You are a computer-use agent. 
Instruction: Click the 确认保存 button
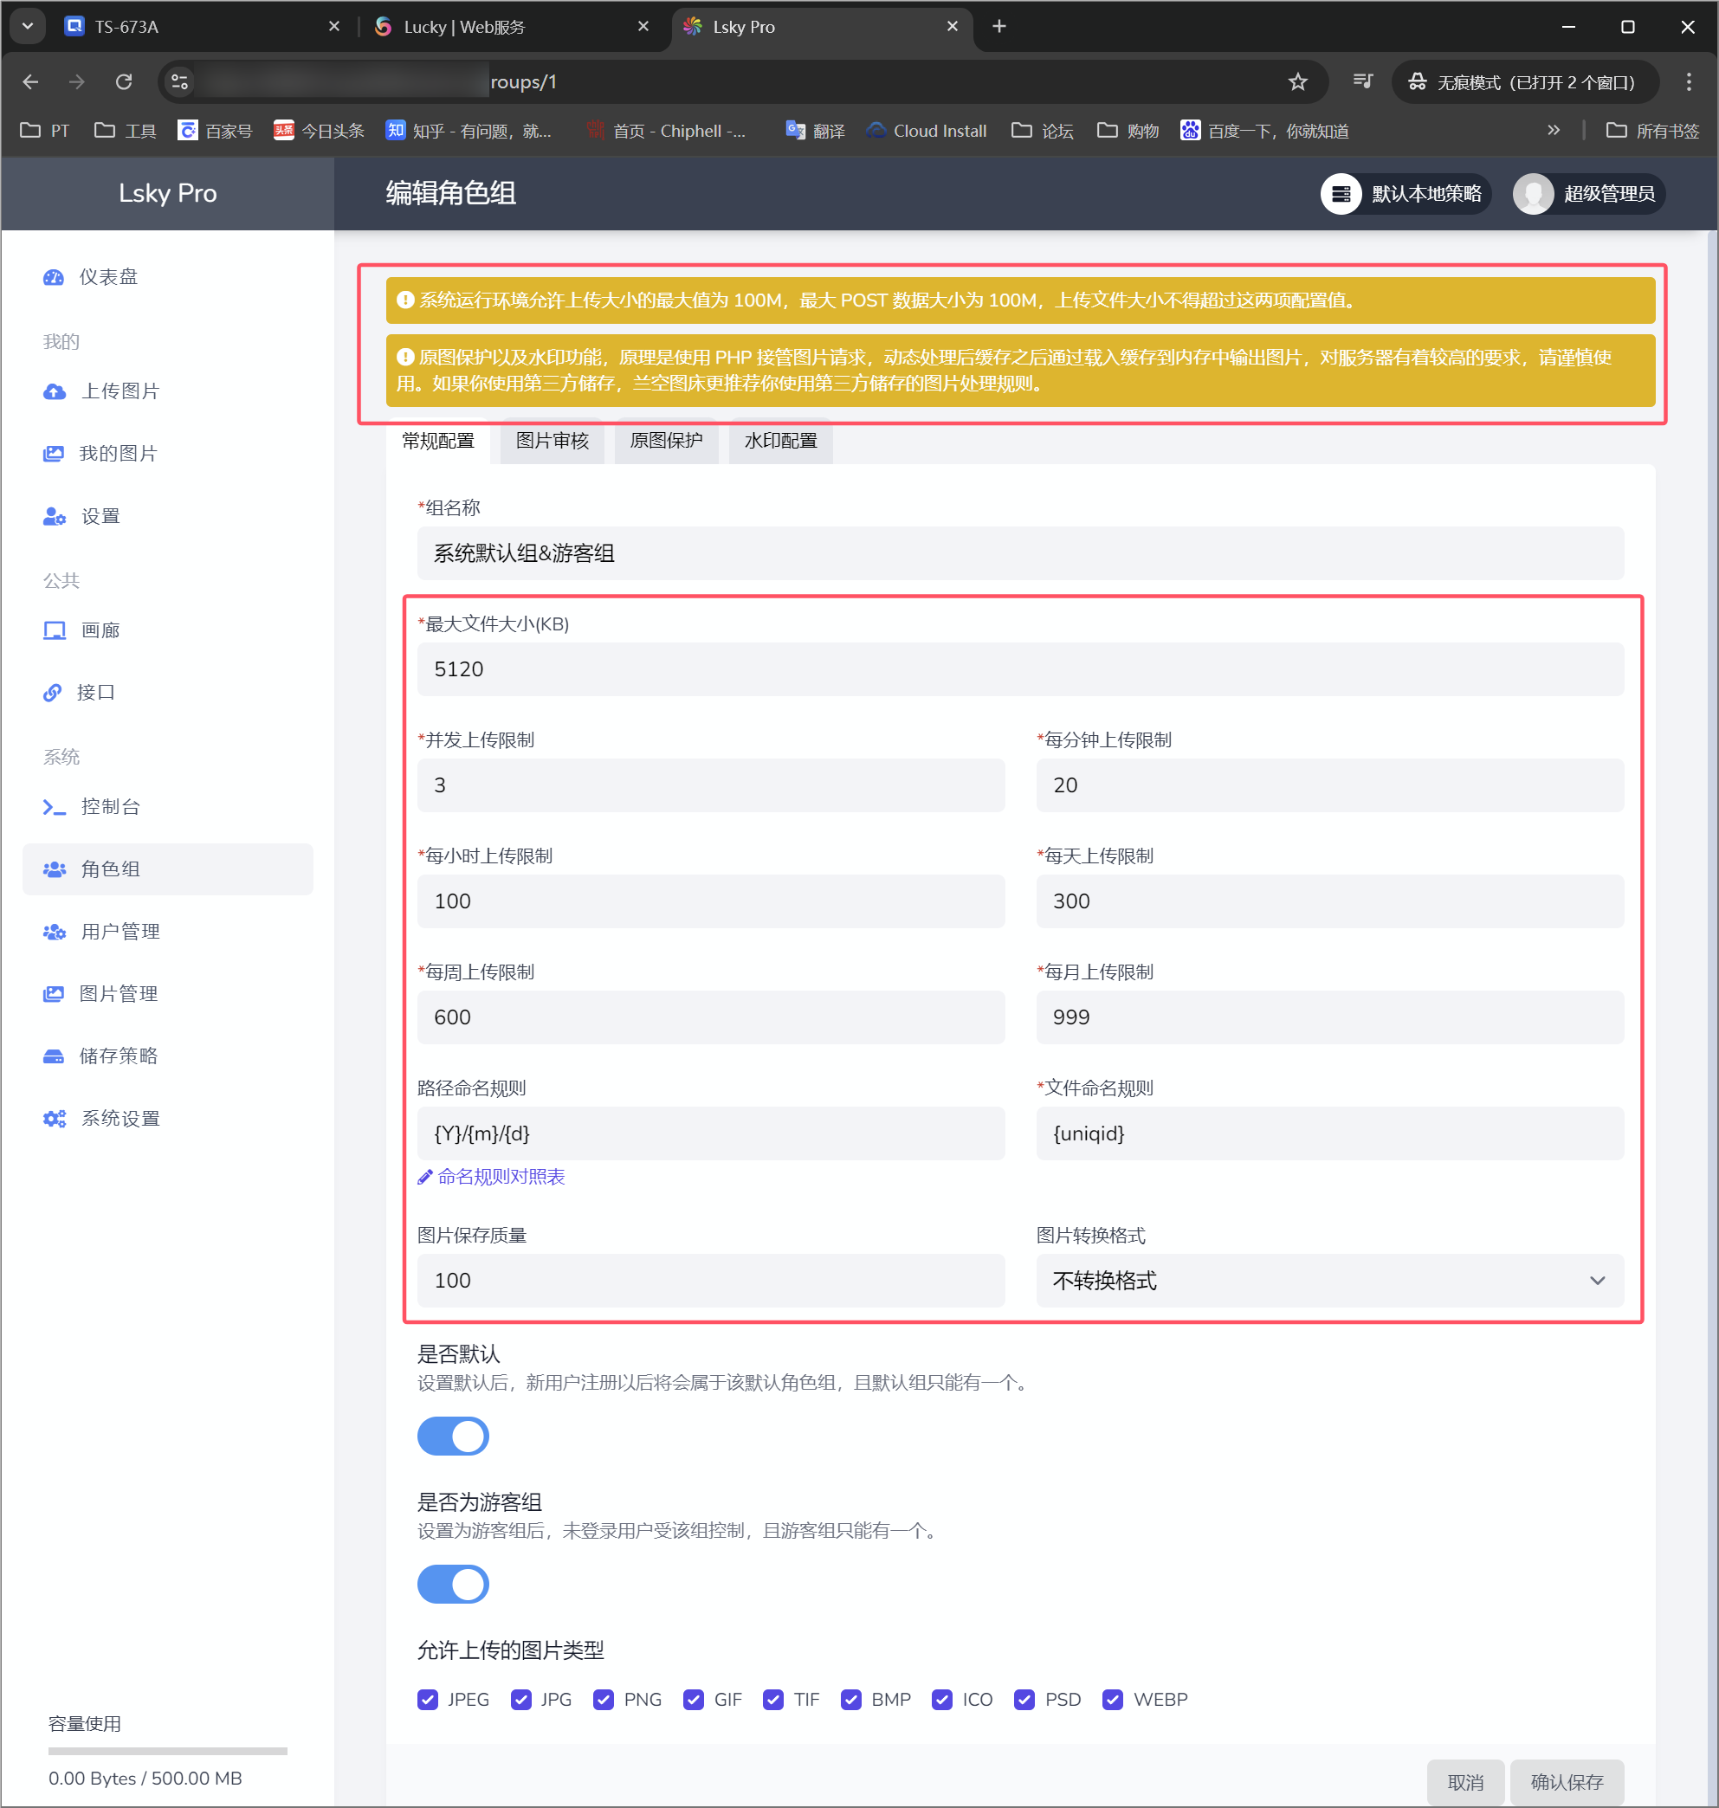click(x=1567, y=1781)
